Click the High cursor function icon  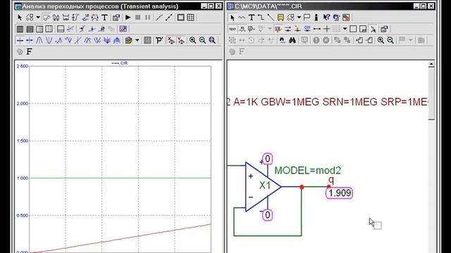(x=58, y=41)
